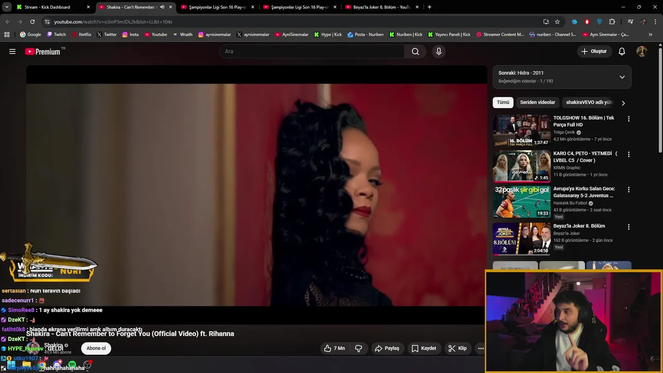This screenshot has width=663, height=373.
Task: Open Yayıncı Paneli | Kick bookmark
Action: tap(449, 35)
